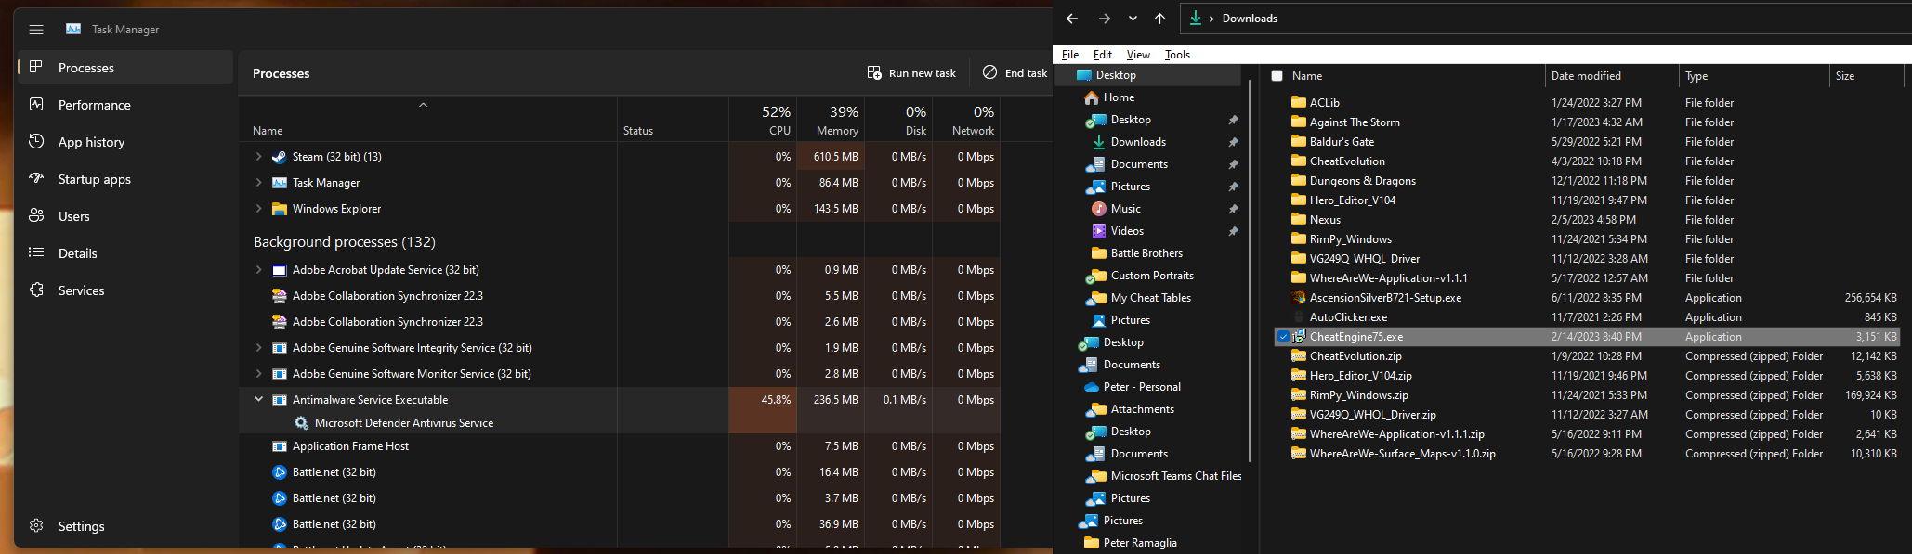Click the Microsoft Defender Antivirus Service gear icon
The image size is (1912, 554).
(301, 423)
